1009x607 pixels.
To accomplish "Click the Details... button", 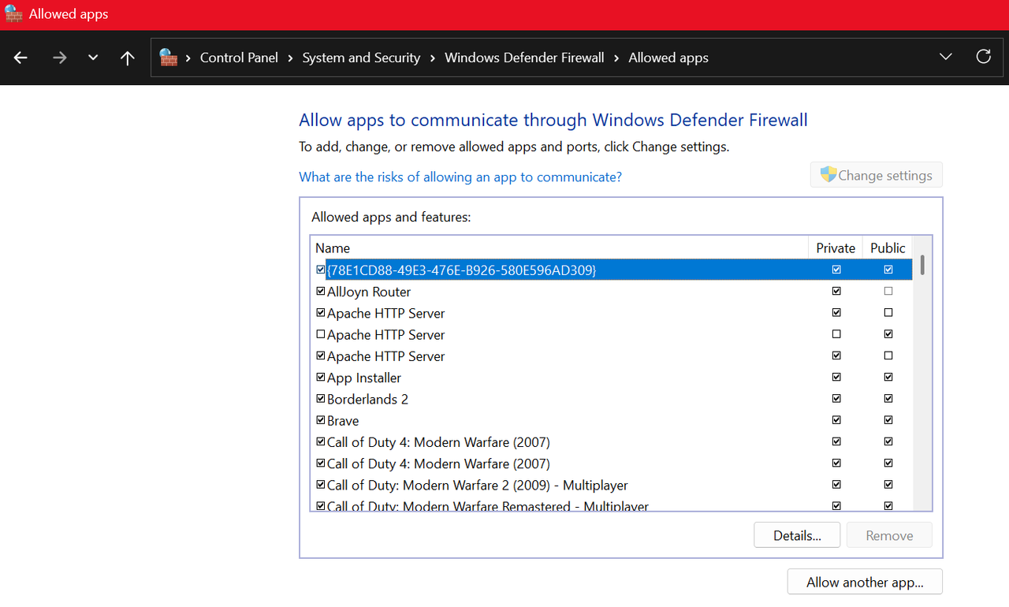I will [797, 535].
